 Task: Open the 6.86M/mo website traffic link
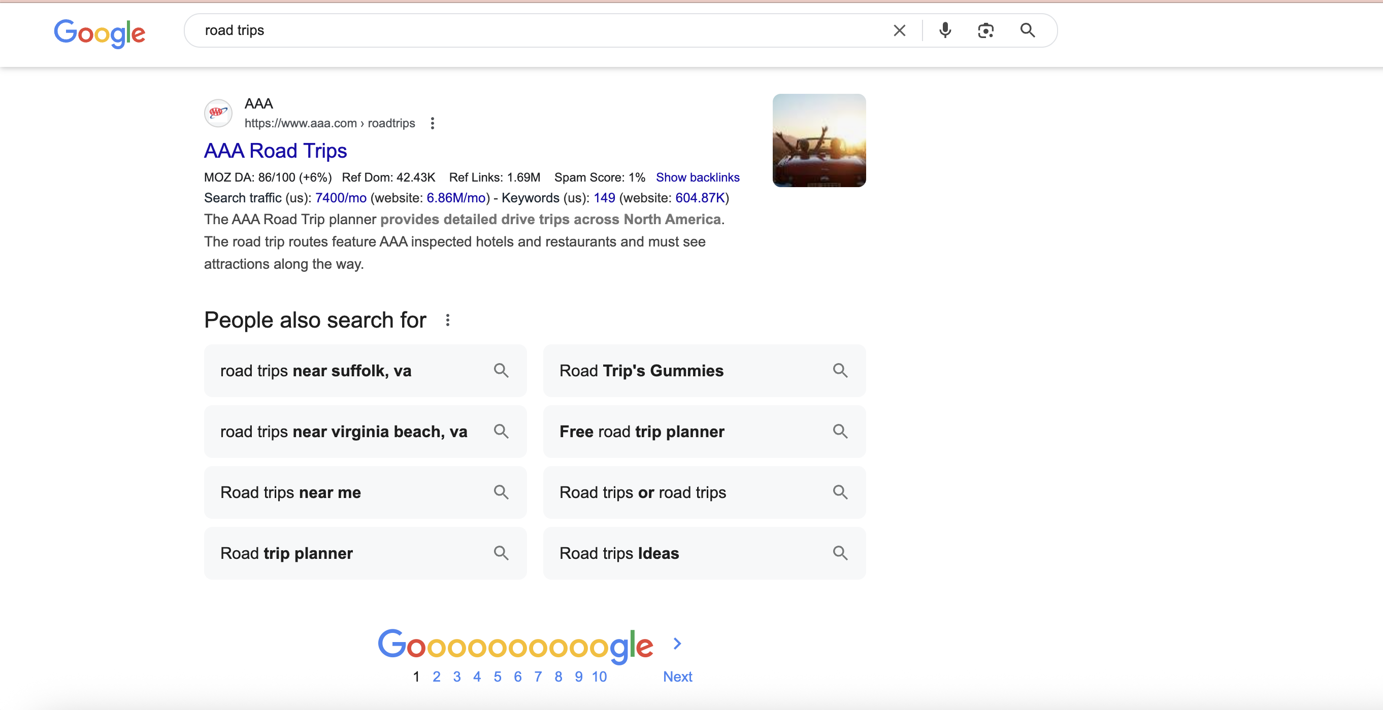coord(456,198)
